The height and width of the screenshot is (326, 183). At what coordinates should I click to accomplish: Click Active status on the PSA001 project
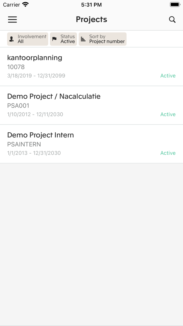click(168, 114)
